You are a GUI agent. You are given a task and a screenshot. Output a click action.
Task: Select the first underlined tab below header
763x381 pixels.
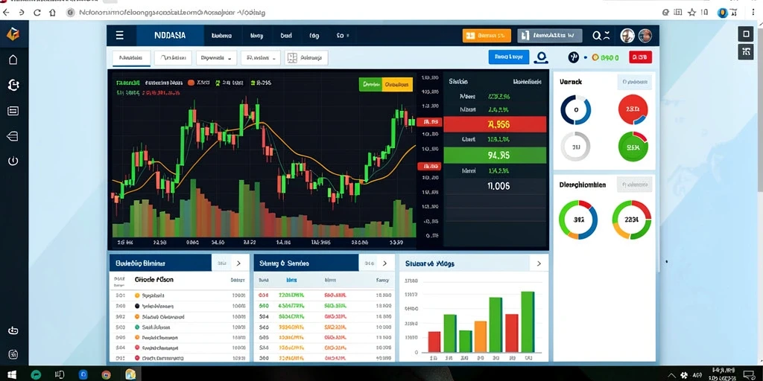(131, 58)
